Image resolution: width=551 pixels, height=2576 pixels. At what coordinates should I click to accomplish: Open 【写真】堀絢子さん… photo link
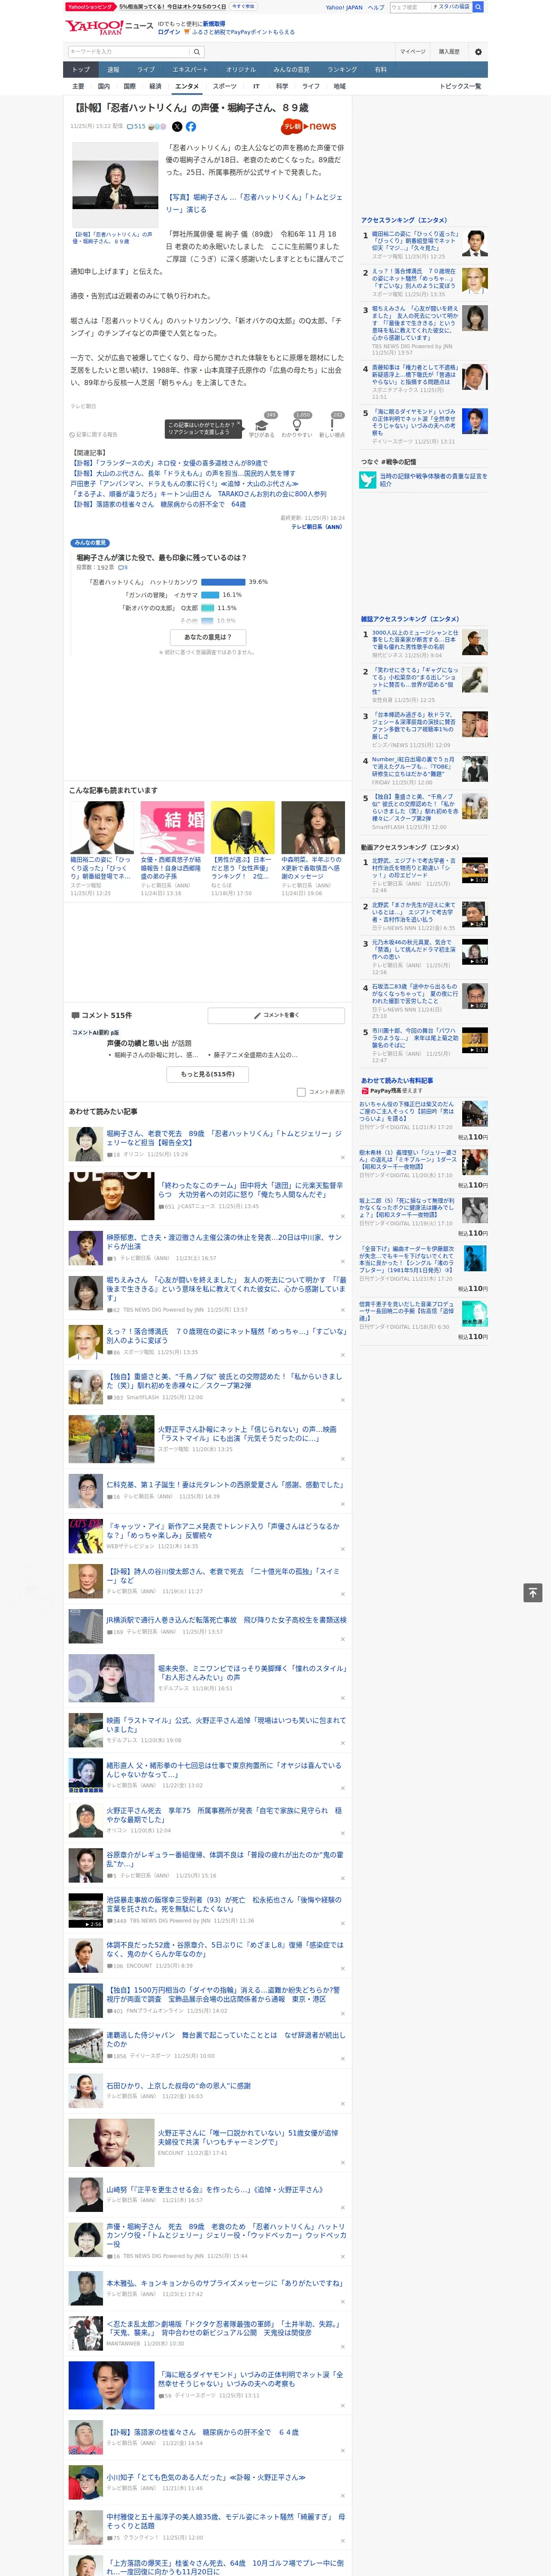coord(254,204)
